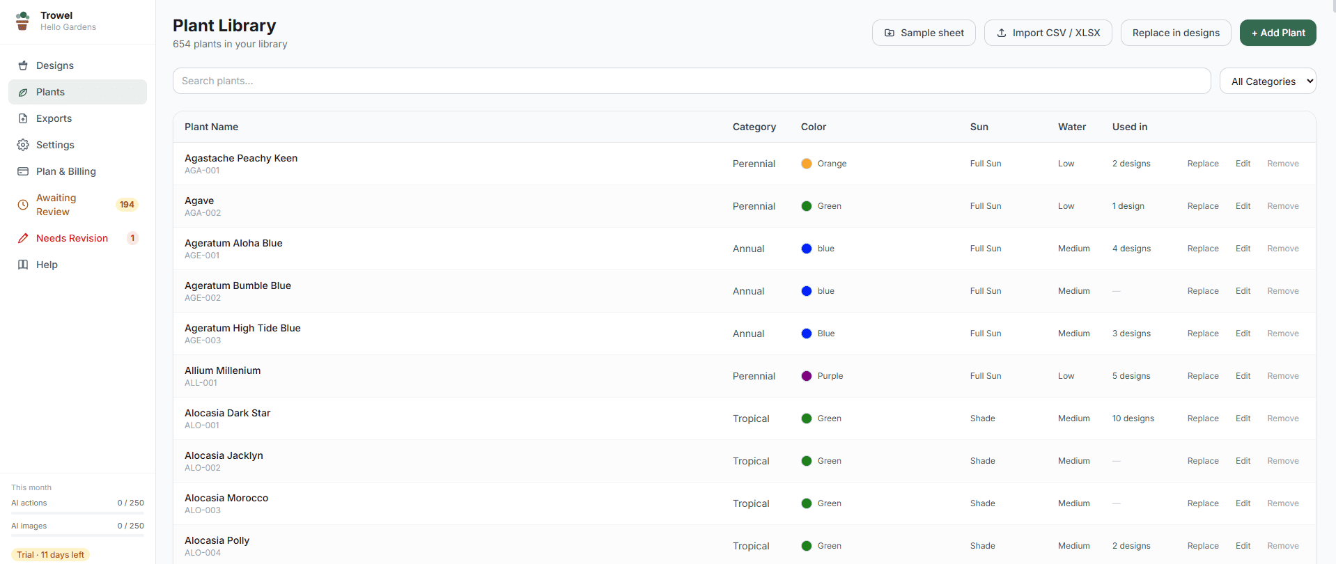Image resolution: width=1336 pixels, height=564 pixels.
Task: Focus the Search plants field
Action: (692, 81)
